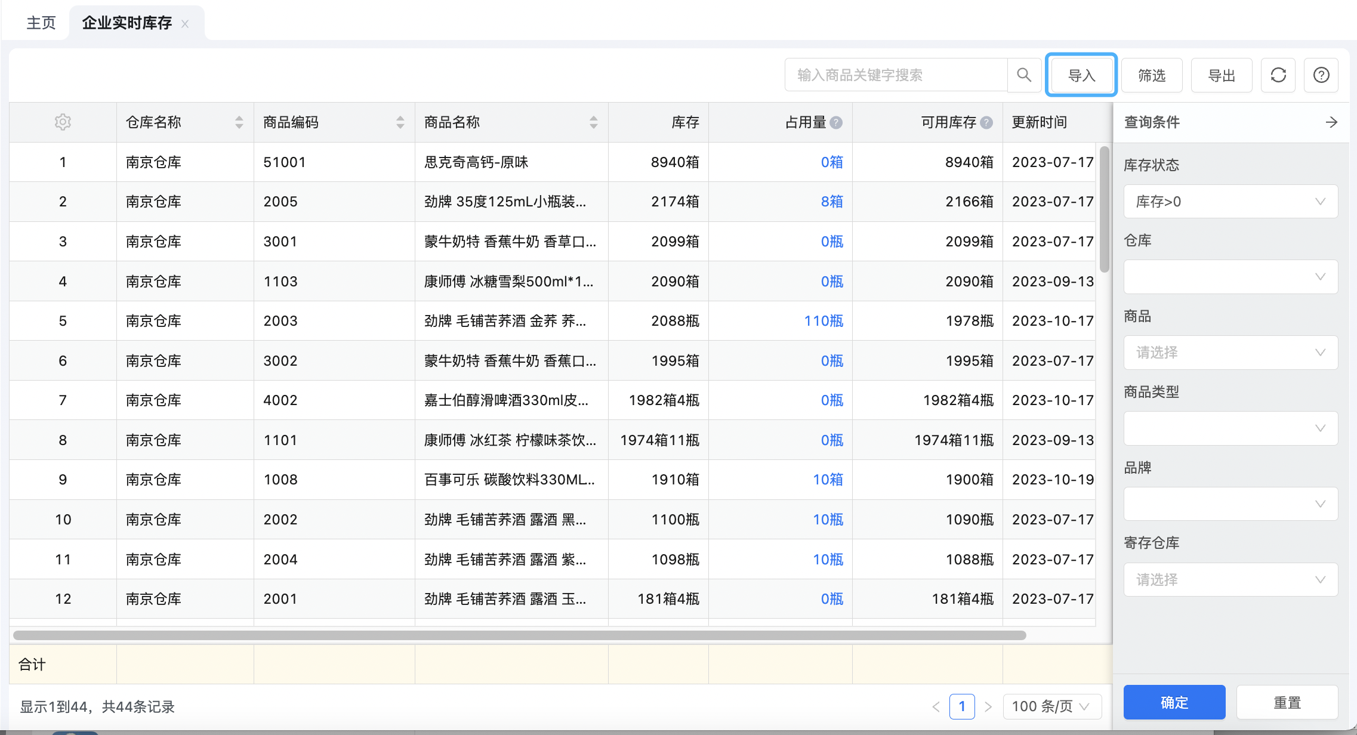The height and width of the screenshot is (735, 1357).
Task: Select the 1982箱4瓶 库存 value
Action: click(664, 400)
